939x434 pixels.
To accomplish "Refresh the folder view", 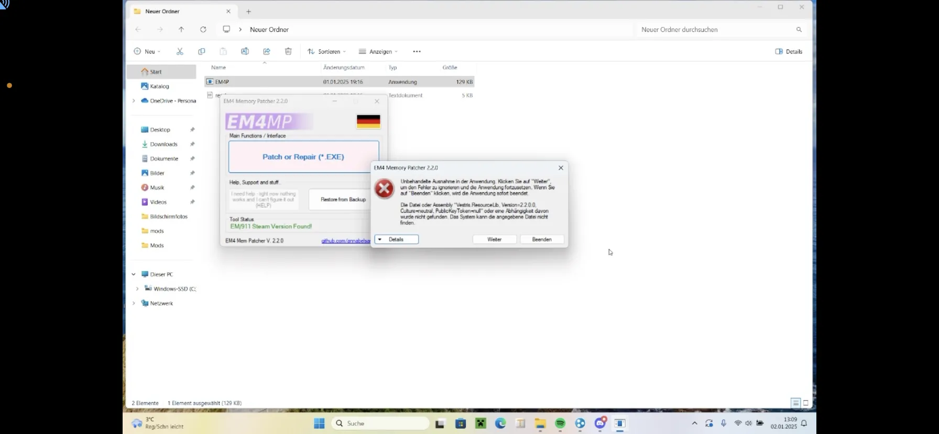I will click(203, 29).
